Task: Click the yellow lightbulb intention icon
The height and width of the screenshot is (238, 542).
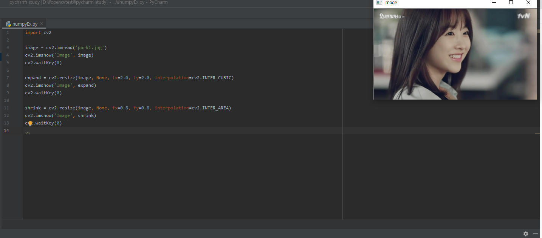Action: (x=30, y=123)
